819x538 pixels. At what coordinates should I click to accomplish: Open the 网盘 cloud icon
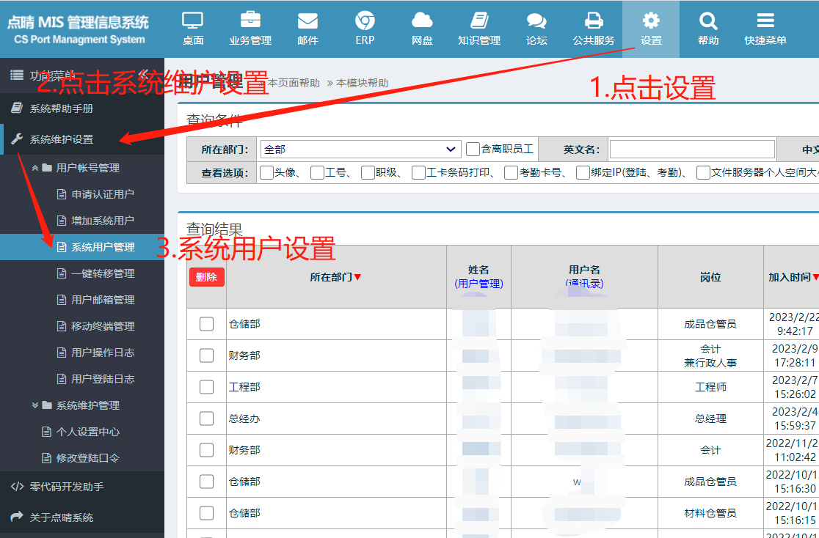(422, 21)
